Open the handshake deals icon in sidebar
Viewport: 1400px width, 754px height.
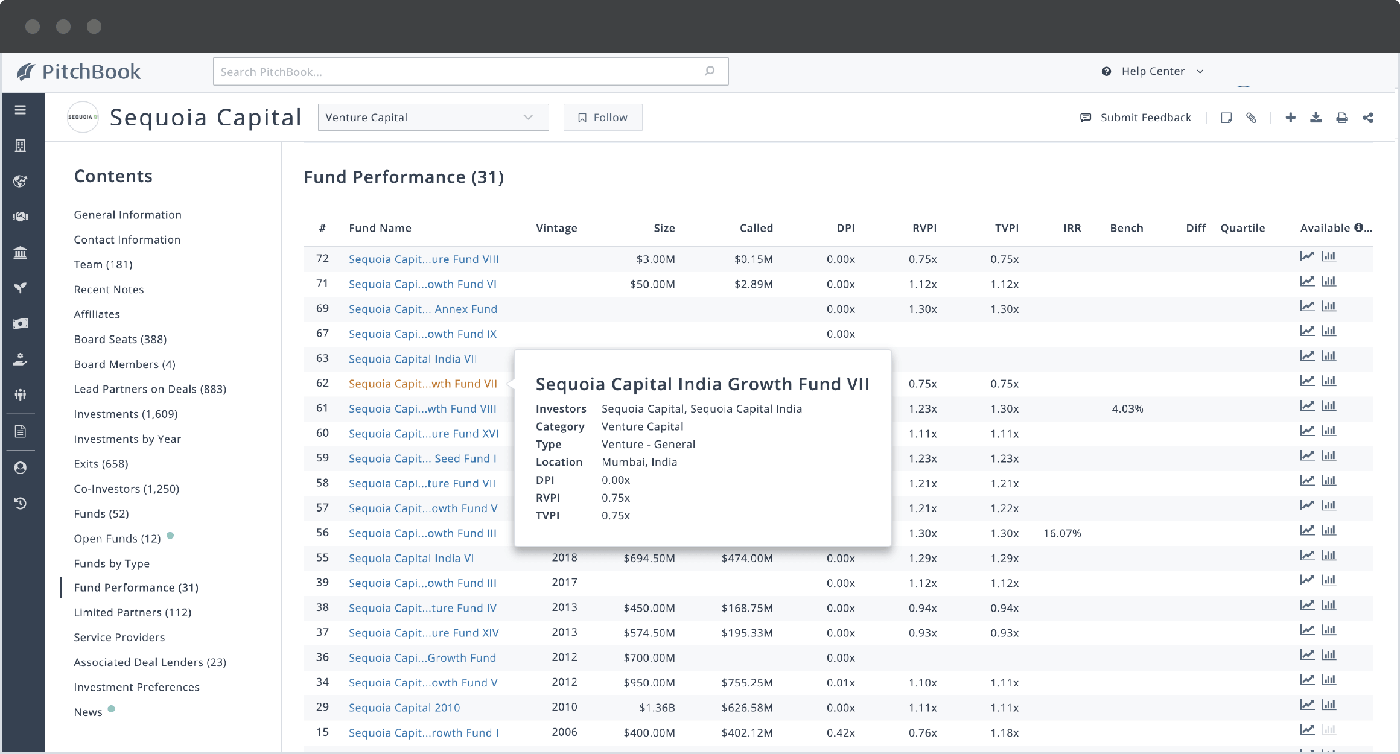pos(21,217)
